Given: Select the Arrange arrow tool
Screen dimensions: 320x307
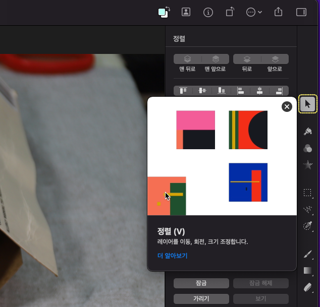Looking at the screenshot, I should tap(307, 104).
